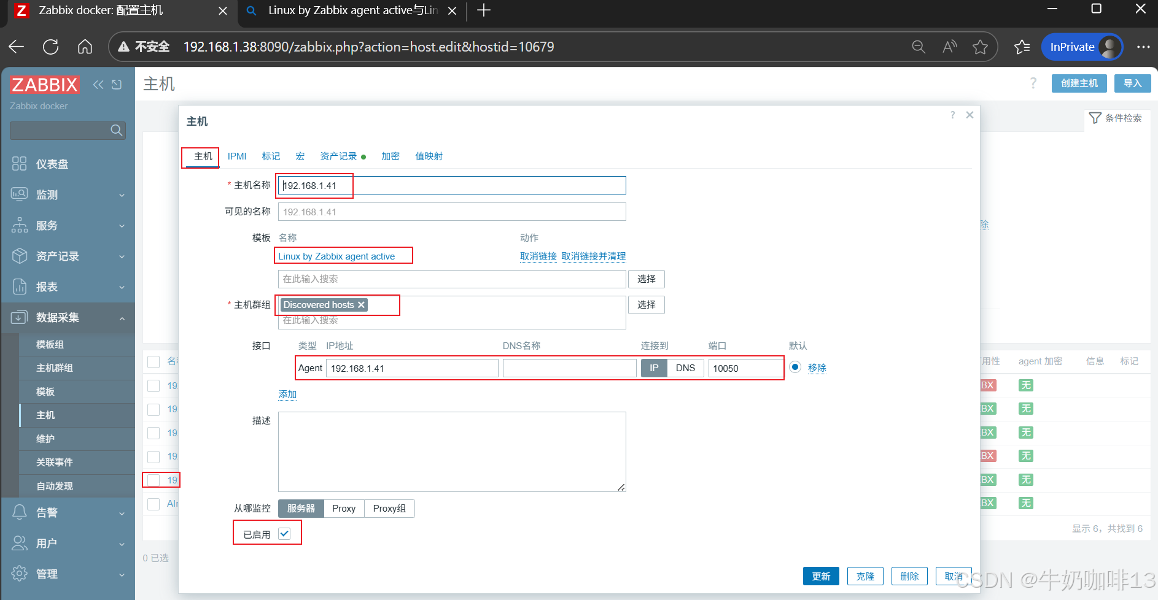The image size is (1158, 600).
Task: Click 取消链接 unlink link
Action: click(x=538, y=256)
